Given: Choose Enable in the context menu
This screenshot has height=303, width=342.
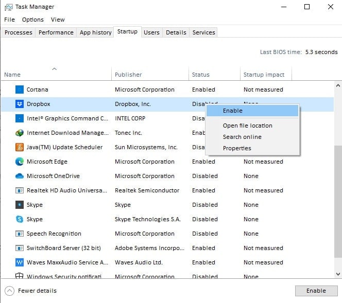Looking at the screenshot, I should point(252,111).
